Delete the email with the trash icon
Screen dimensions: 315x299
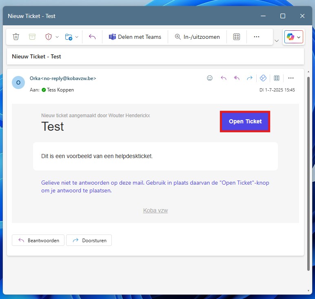16,37
